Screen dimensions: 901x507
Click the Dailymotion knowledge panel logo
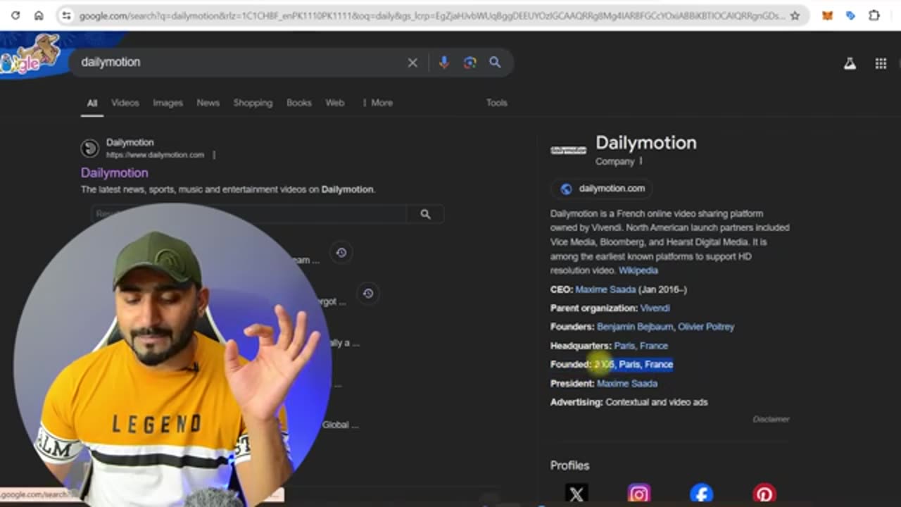(568, 150)
